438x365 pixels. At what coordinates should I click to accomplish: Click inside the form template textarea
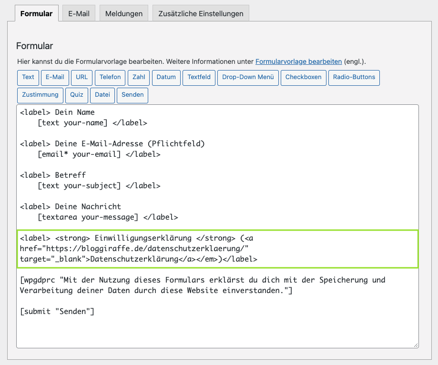pos(217,329)
